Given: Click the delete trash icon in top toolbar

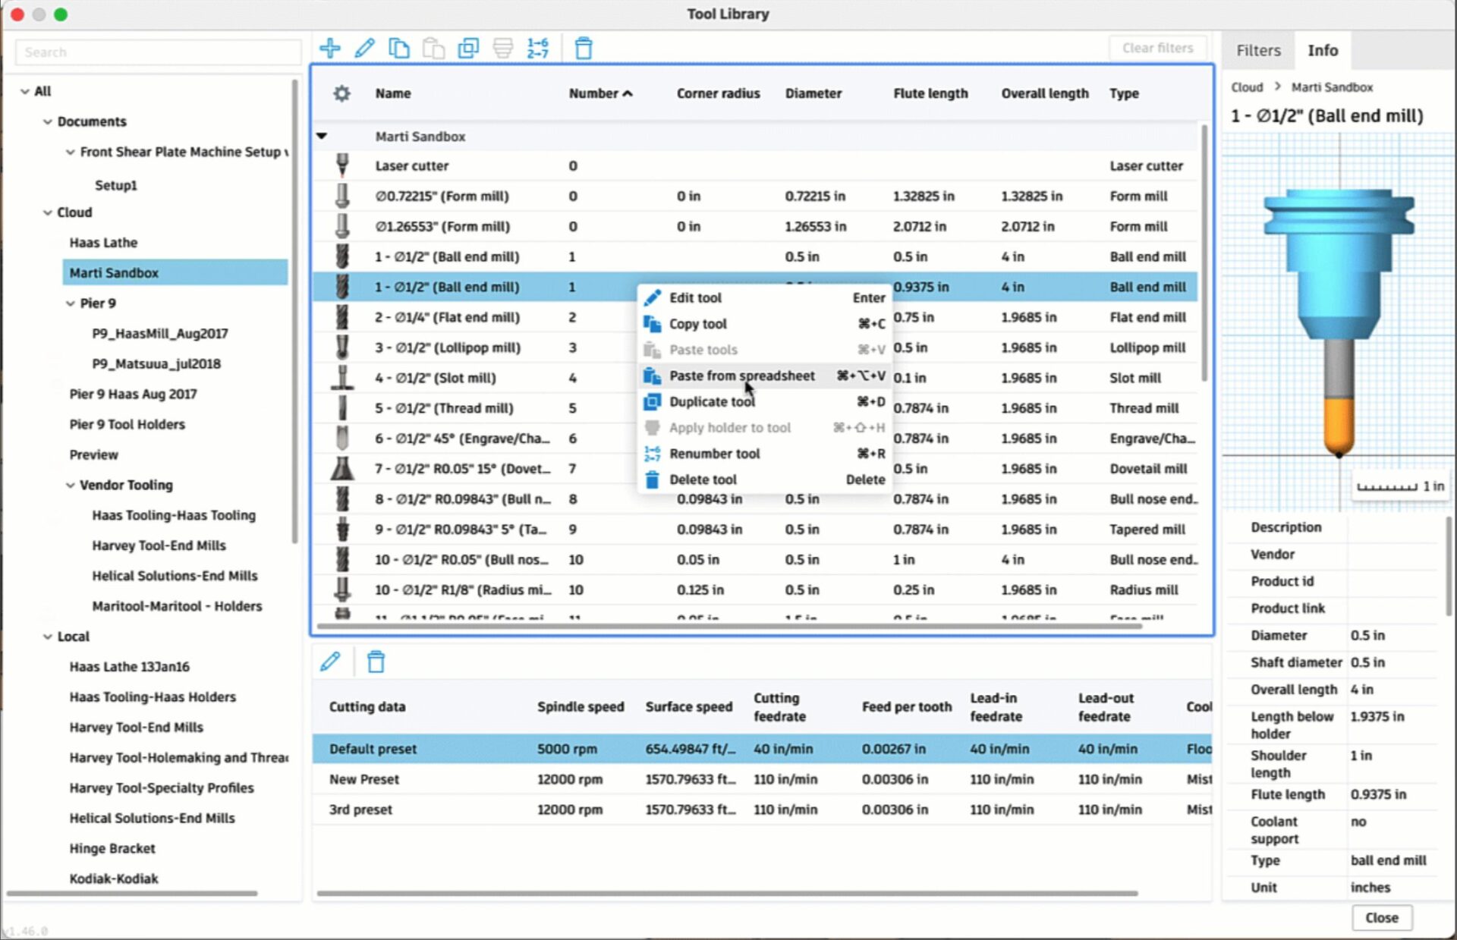Looking at the screenshot, I should pyautogui.click(x=583, y=49).
